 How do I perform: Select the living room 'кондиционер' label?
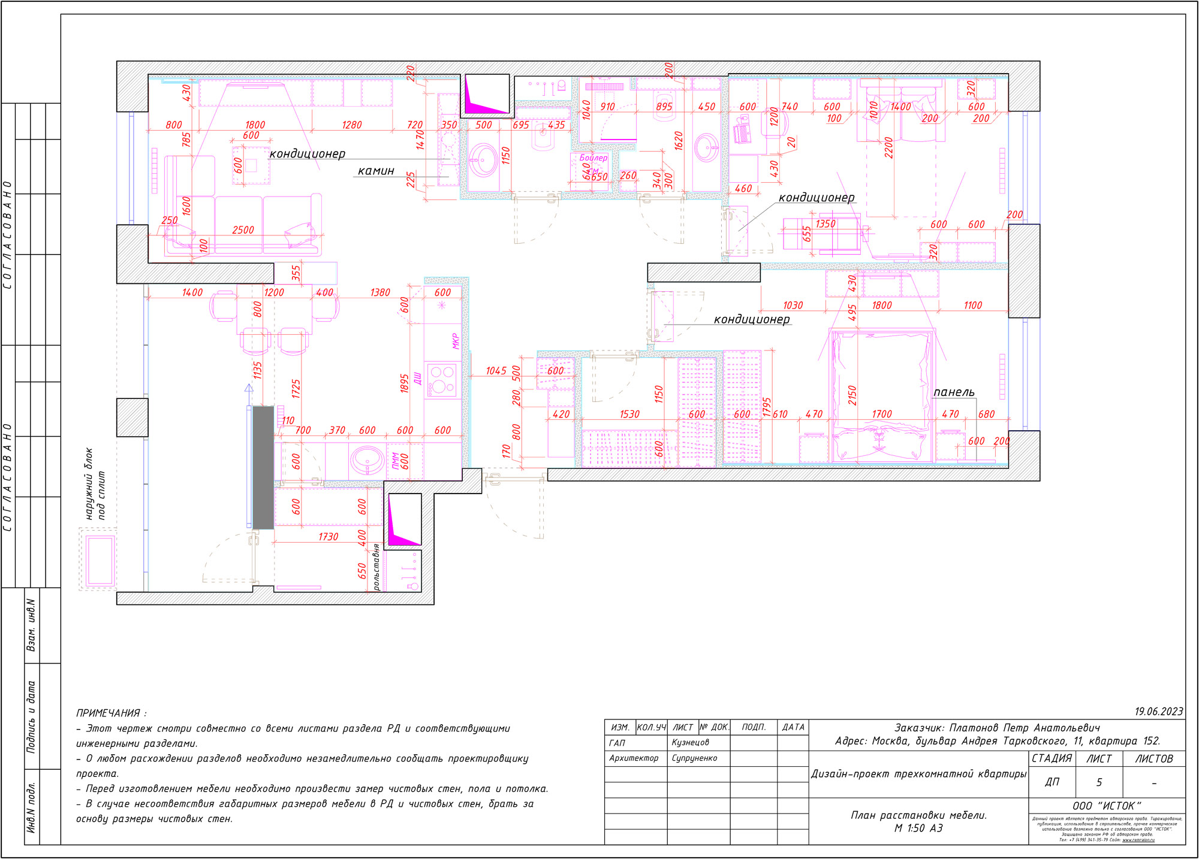click(x=307, y=153)
